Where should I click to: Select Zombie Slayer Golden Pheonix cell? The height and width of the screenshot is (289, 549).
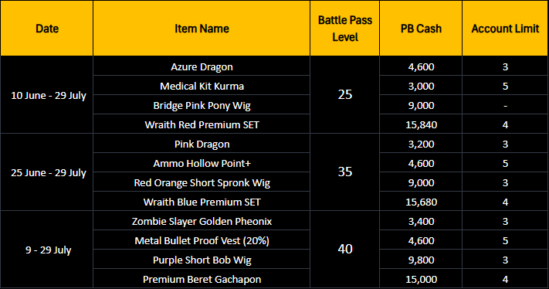[202, 221]
